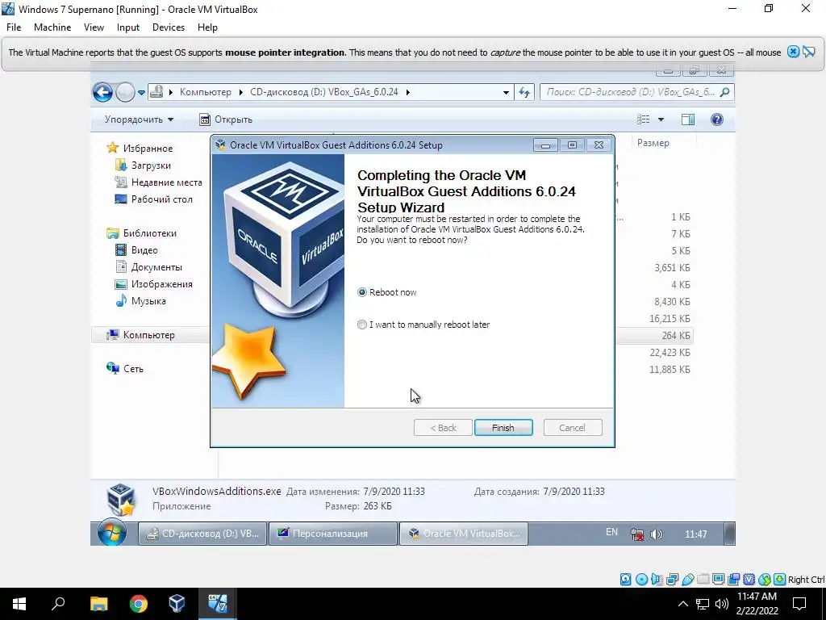Click the search magnifier icon in Explorer
This screenshot has width=826, height=620.
(x=725, y=92)
